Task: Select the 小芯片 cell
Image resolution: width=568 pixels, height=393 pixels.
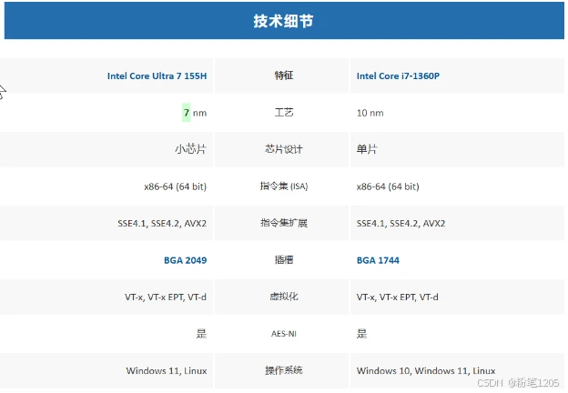Action: (x=190, y=149)
